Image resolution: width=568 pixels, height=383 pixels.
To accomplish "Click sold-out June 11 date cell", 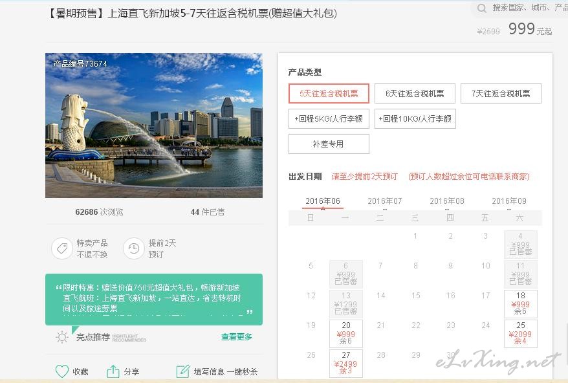I will pos(521,274).
